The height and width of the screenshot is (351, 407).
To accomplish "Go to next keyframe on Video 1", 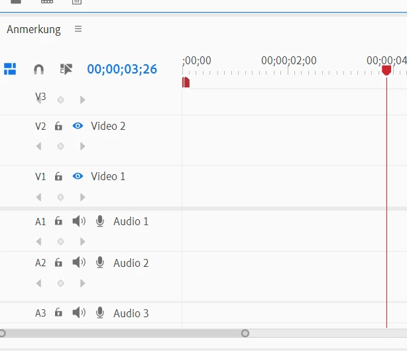I will click(83, 197).
